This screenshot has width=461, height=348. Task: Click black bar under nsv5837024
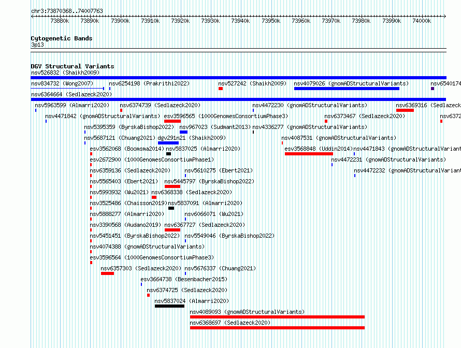(x=170, y=306)
